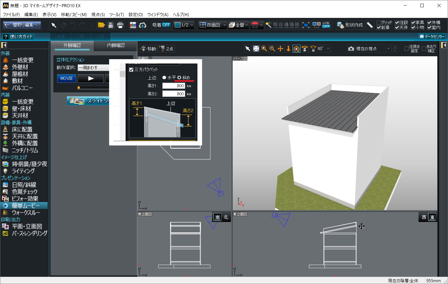Click the camera viewpoint icon
This screenshot has height=284, width=448.
351,49
